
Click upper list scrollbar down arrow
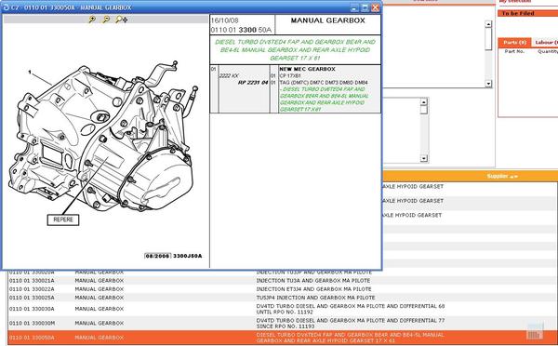488,84
